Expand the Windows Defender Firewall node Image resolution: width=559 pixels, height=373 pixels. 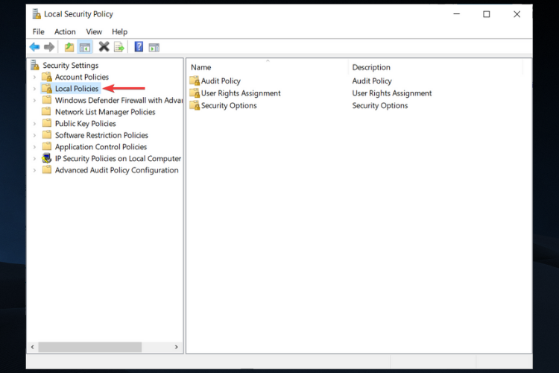(34, 100)
